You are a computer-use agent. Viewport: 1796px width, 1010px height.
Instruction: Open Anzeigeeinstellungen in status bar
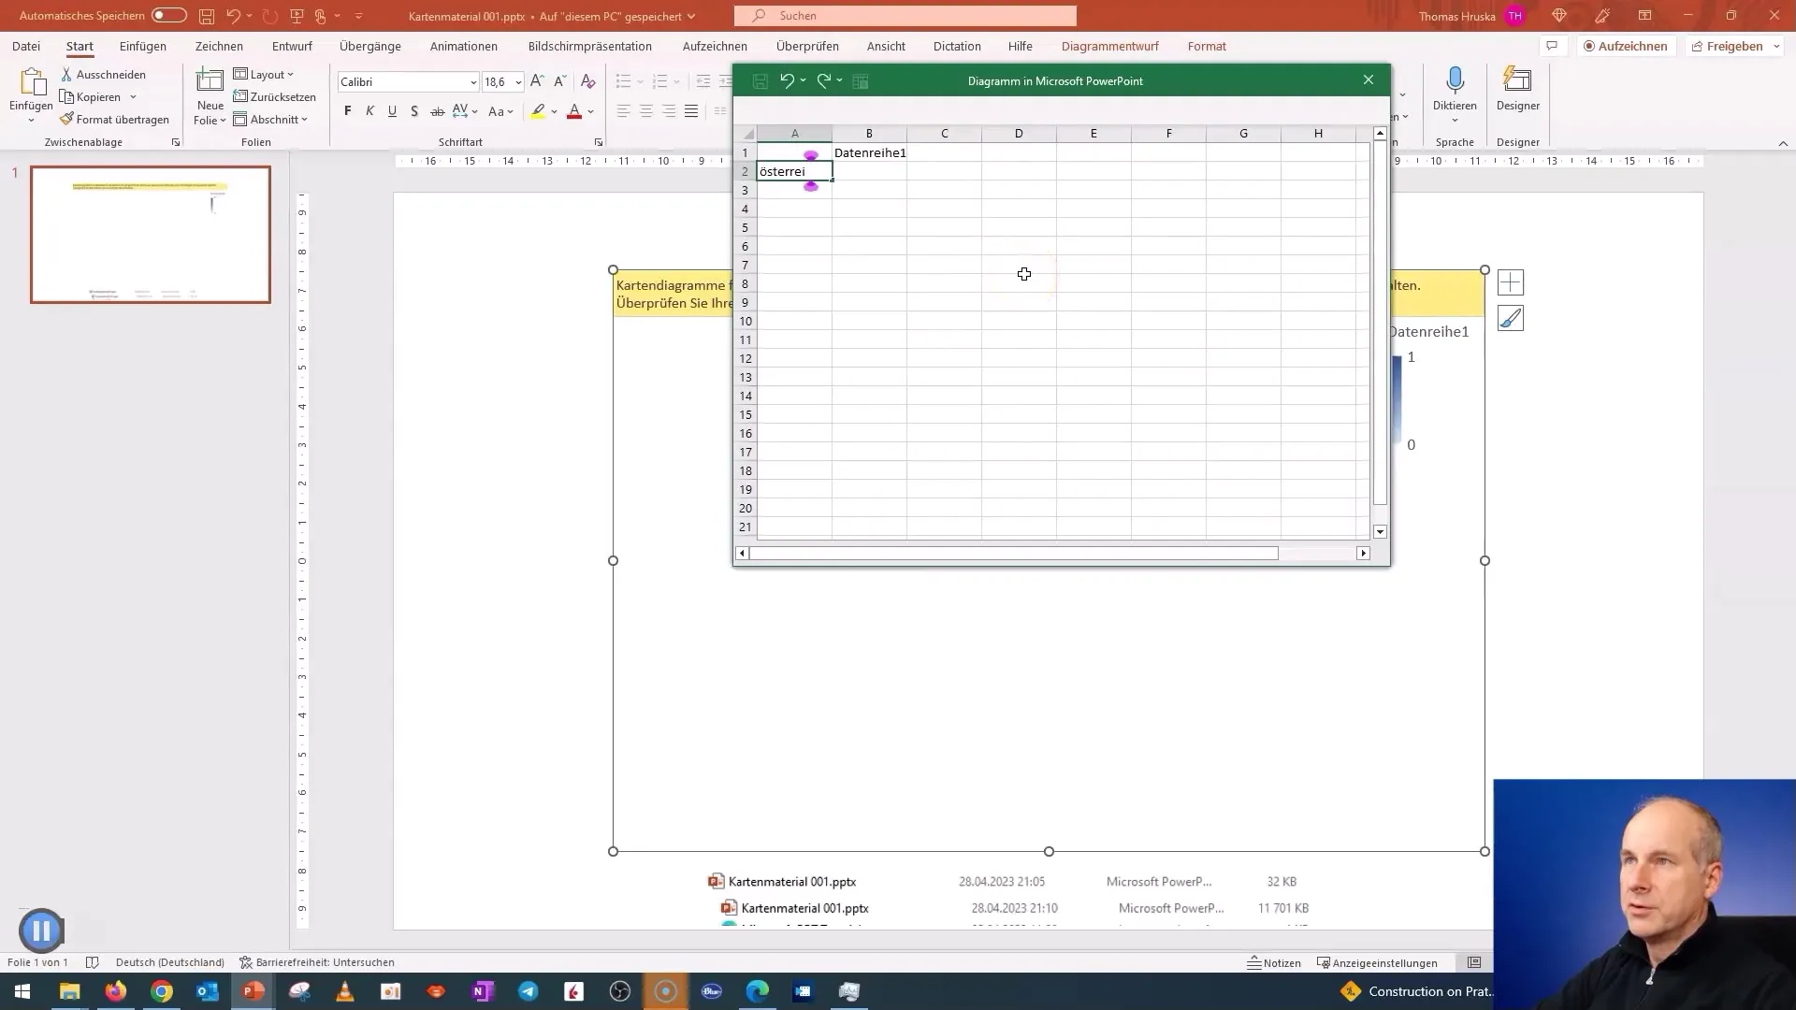pyautogui.click(x=1377, y=962)
